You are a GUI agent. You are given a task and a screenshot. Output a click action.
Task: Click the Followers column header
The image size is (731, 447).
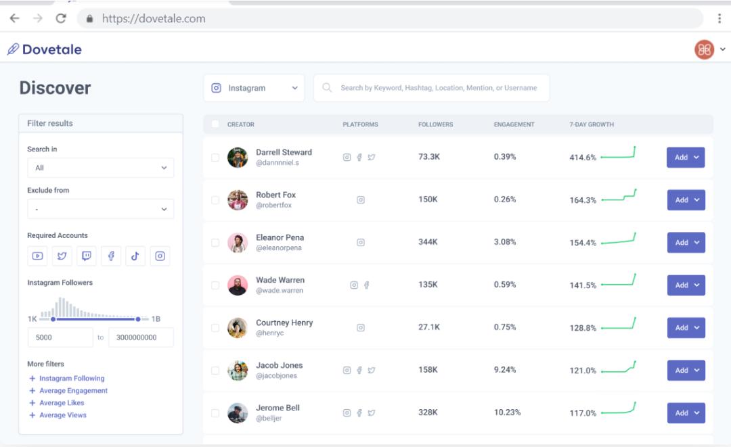(x=435, y=124)
